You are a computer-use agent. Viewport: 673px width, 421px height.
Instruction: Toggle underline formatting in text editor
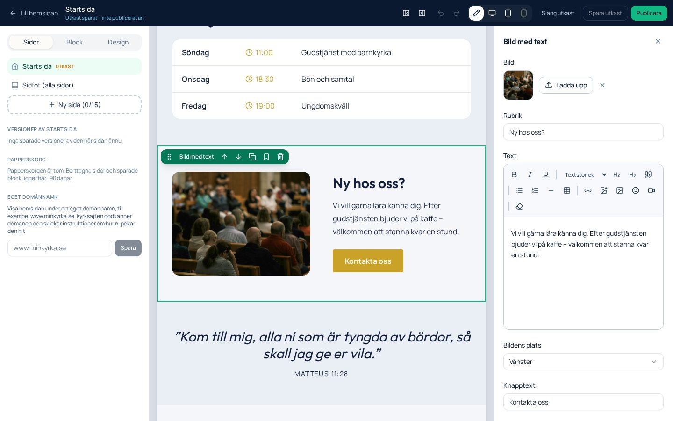[546, 174]
